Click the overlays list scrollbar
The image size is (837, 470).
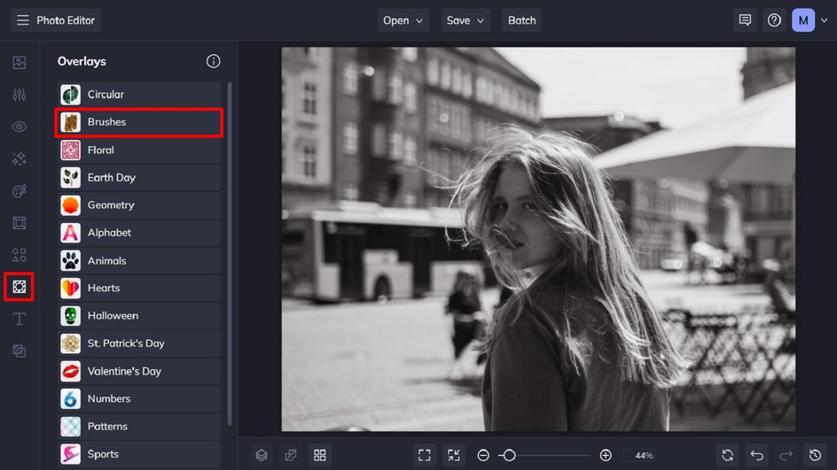pos(230,254)
